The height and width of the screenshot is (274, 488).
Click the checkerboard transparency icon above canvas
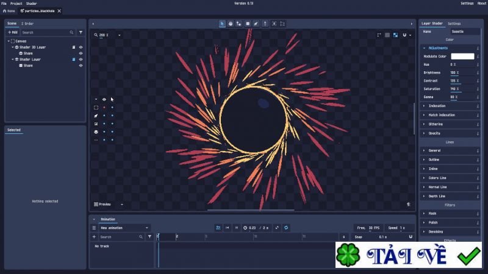[395, 35]
